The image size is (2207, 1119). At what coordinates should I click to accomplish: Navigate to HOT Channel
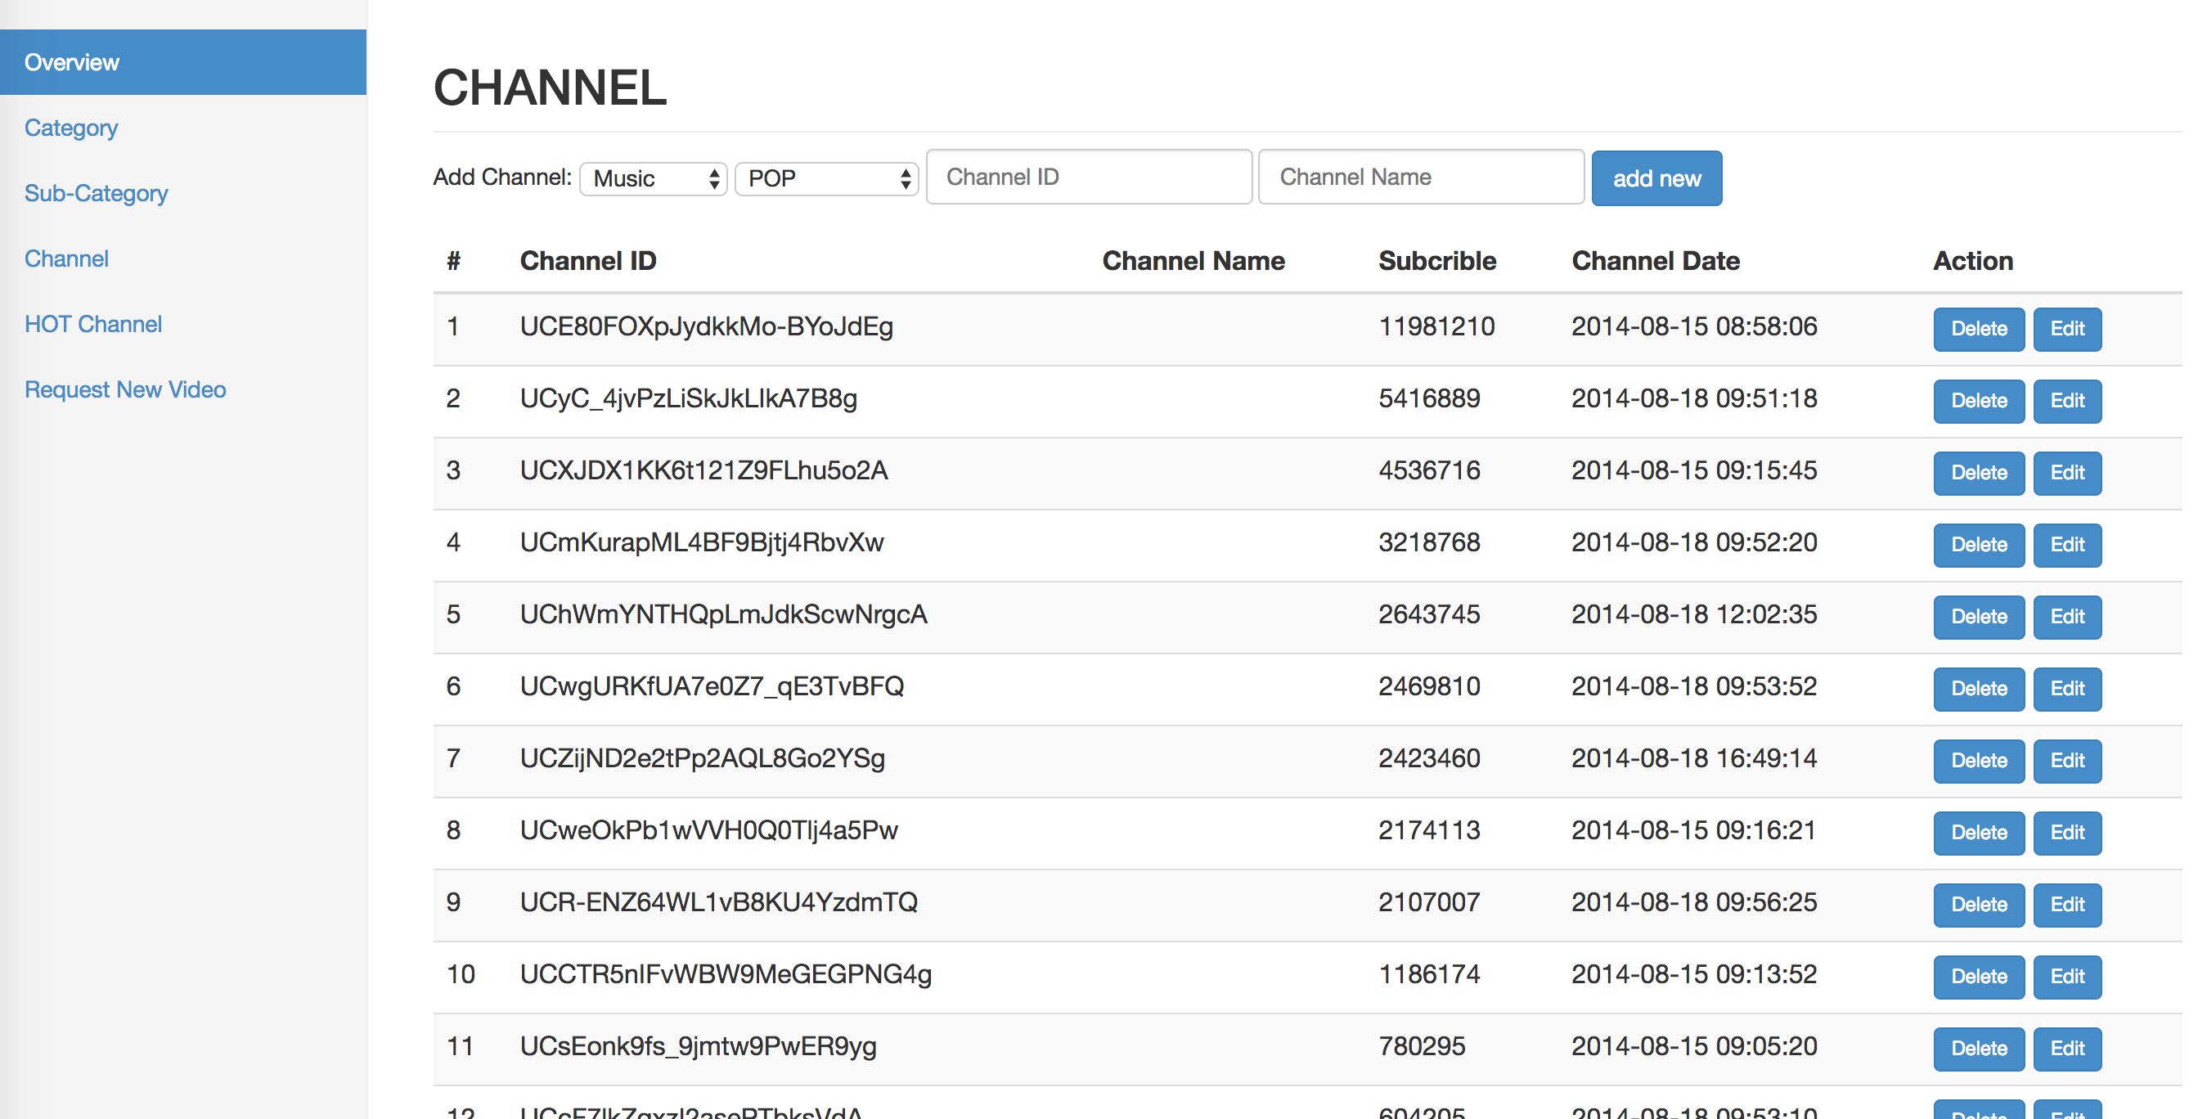pyautogui.click(x=93, y=324)
